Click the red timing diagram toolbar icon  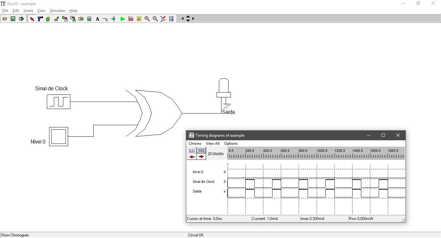(131, 19)
